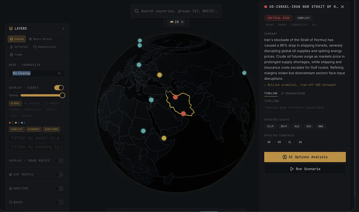359x212 pixels.
Task: Focus the Filter by asset field
Action: point(37,138)
